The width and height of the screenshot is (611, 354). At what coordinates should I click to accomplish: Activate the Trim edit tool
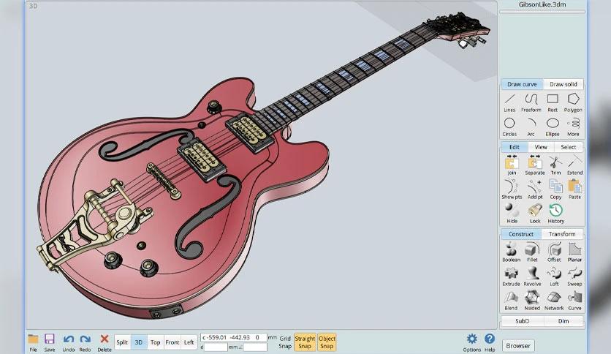pos(555,165)
